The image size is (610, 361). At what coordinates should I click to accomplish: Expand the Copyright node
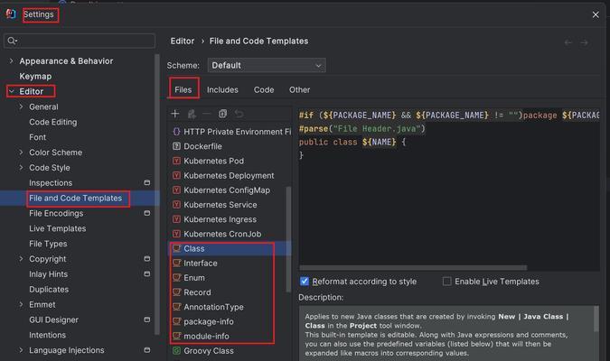[x=21, y=259]
